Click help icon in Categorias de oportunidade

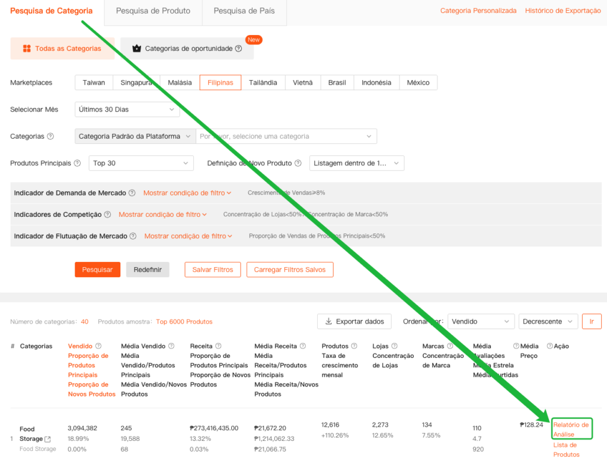(238, 49)
